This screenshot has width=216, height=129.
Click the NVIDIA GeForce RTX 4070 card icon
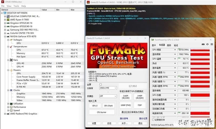pos(8,37)
